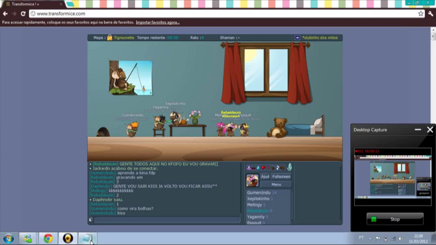The width and height of the screenshot is (436, 245).
Task: Show hidden tray icons arrow
Action: [370, 239]
